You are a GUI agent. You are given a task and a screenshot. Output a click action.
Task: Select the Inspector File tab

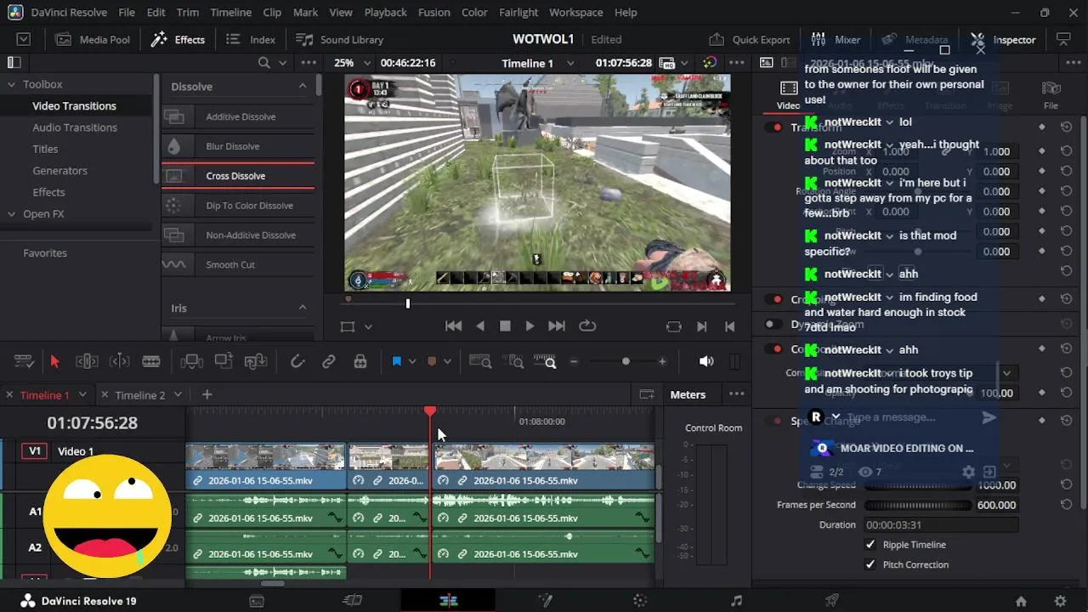click(1051, 94)
